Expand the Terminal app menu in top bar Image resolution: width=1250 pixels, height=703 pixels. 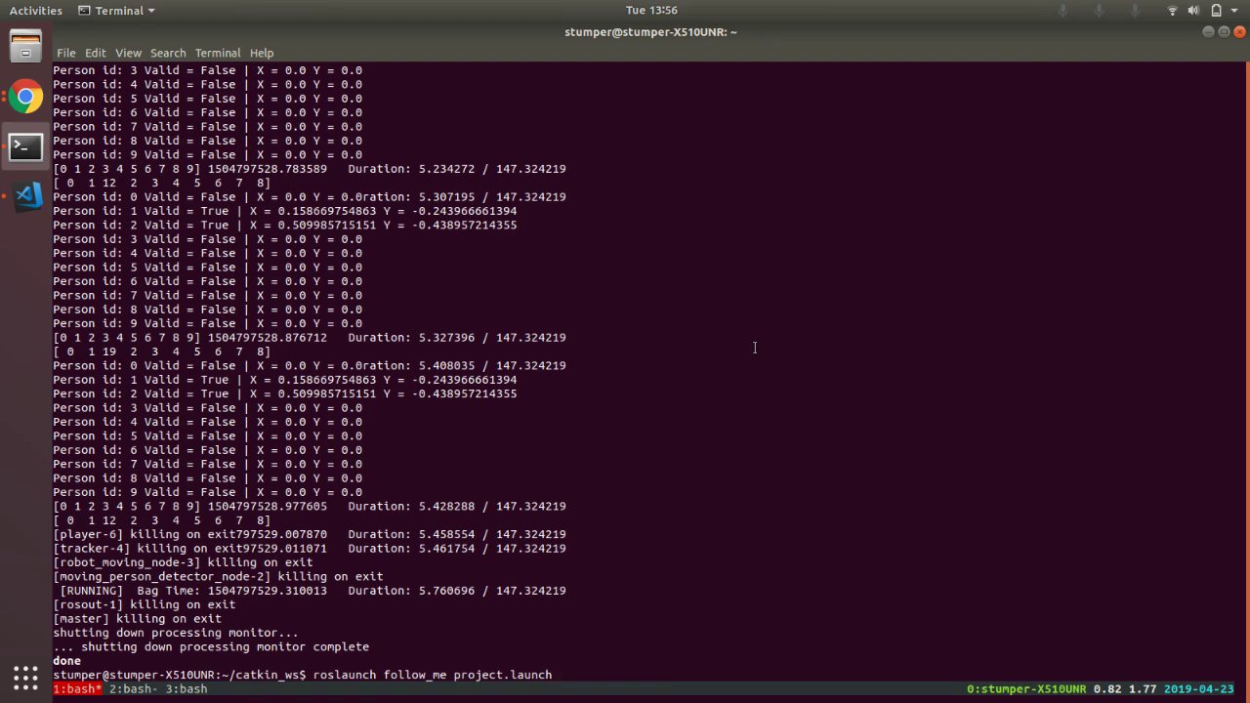117,10
